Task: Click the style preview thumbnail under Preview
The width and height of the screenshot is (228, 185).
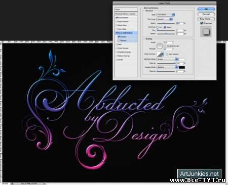Action: click(206, 31)
